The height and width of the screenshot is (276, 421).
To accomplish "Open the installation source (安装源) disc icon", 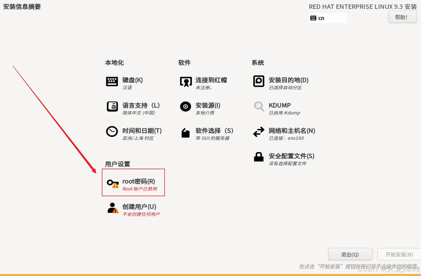I will click(185, 107).
